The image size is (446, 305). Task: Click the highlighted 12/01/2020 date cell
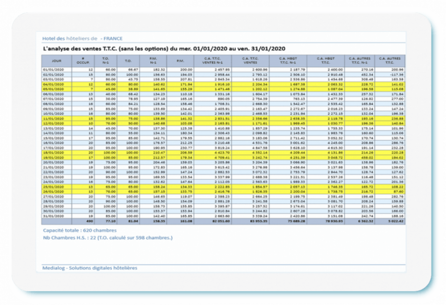point(54,123)
